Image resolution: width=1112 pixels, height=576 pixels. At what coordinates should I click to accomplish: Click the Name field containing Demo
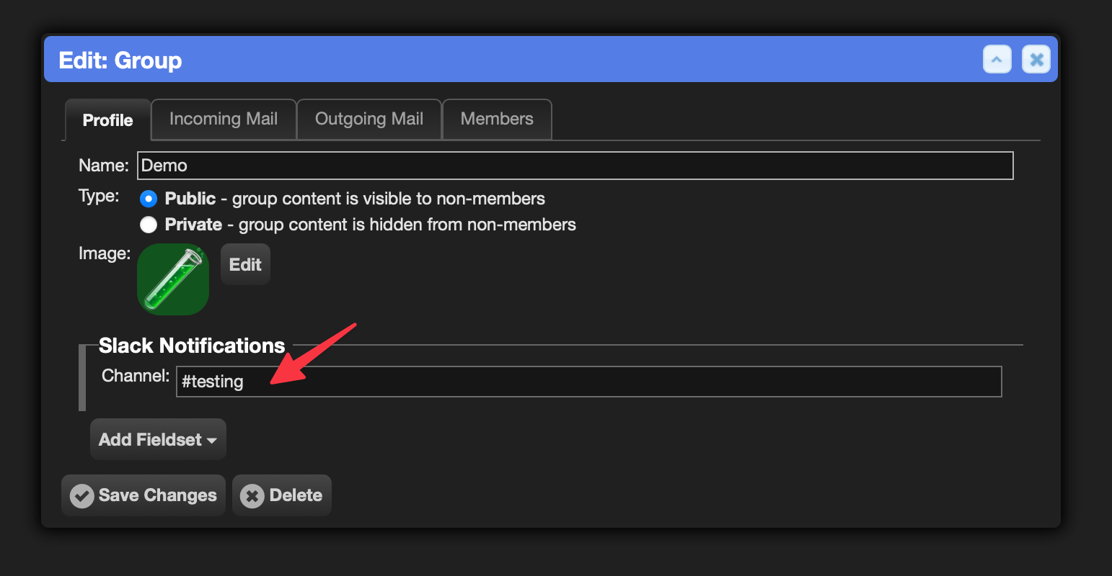tap(575, 166)
